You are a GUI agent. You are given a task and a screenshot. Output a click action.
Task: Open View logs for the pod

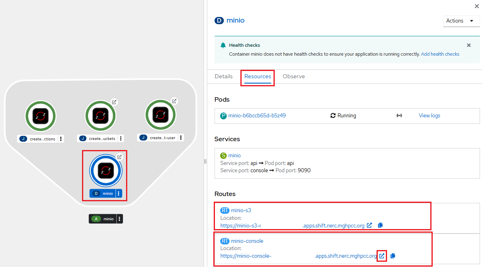click(x=429, y=116)
